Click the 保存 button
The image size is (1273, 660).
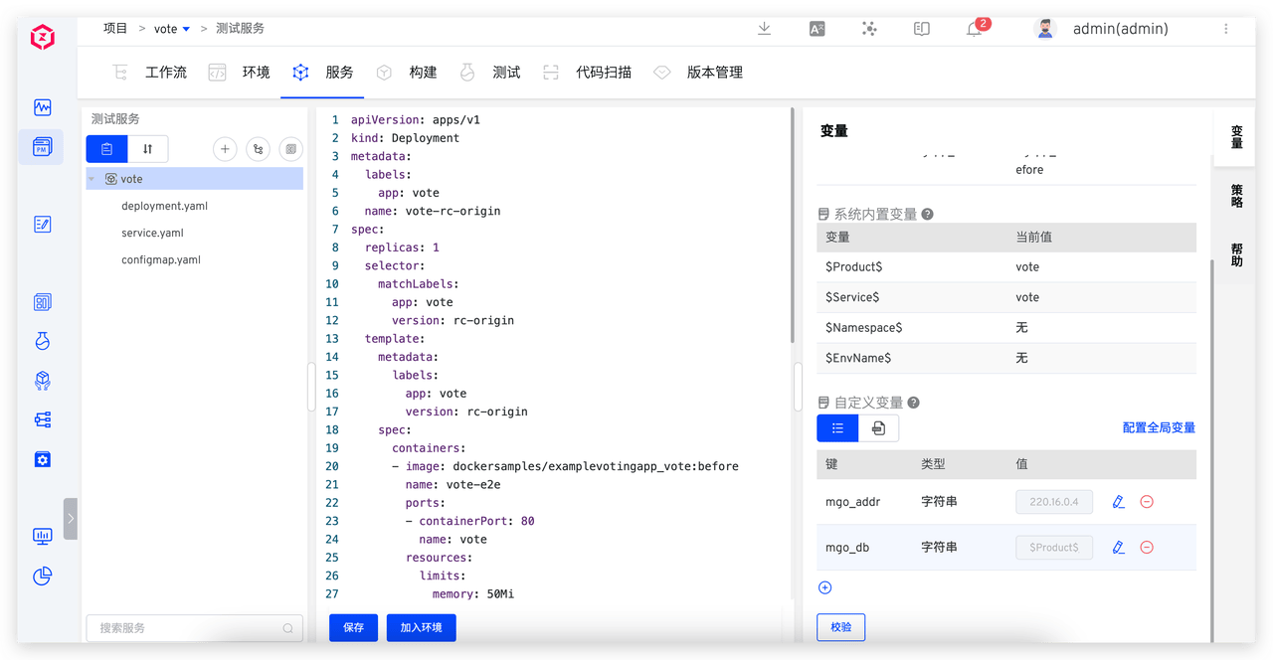[x=353, y=627]
